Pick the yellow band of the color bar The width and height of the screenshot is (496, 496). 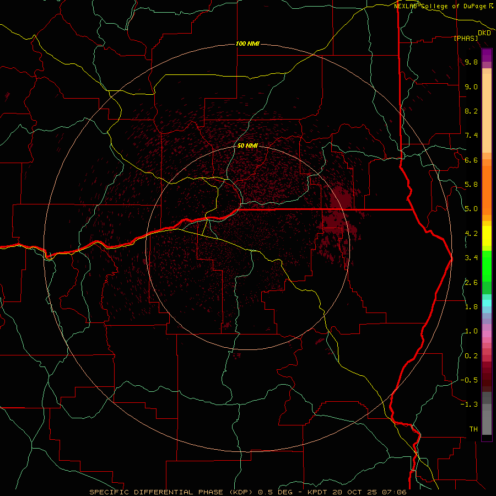coord(487,236)
